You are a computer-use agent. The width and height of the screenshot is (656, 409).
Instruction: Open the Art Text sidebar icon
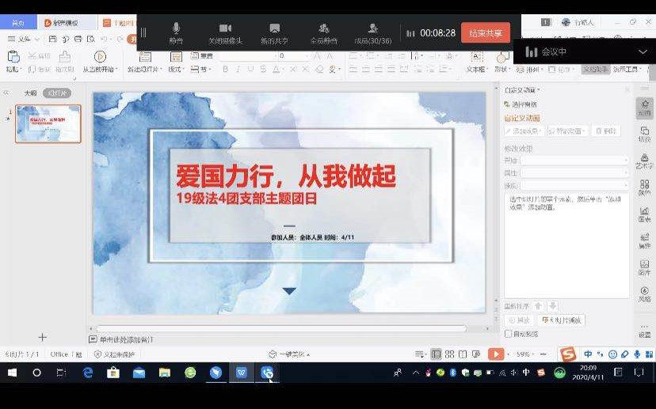click(644, 161)
